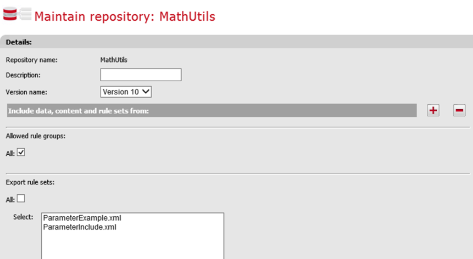Viewport: 473px width, 259px height.
Task: Click the Details section header
Action: [19, 42]
